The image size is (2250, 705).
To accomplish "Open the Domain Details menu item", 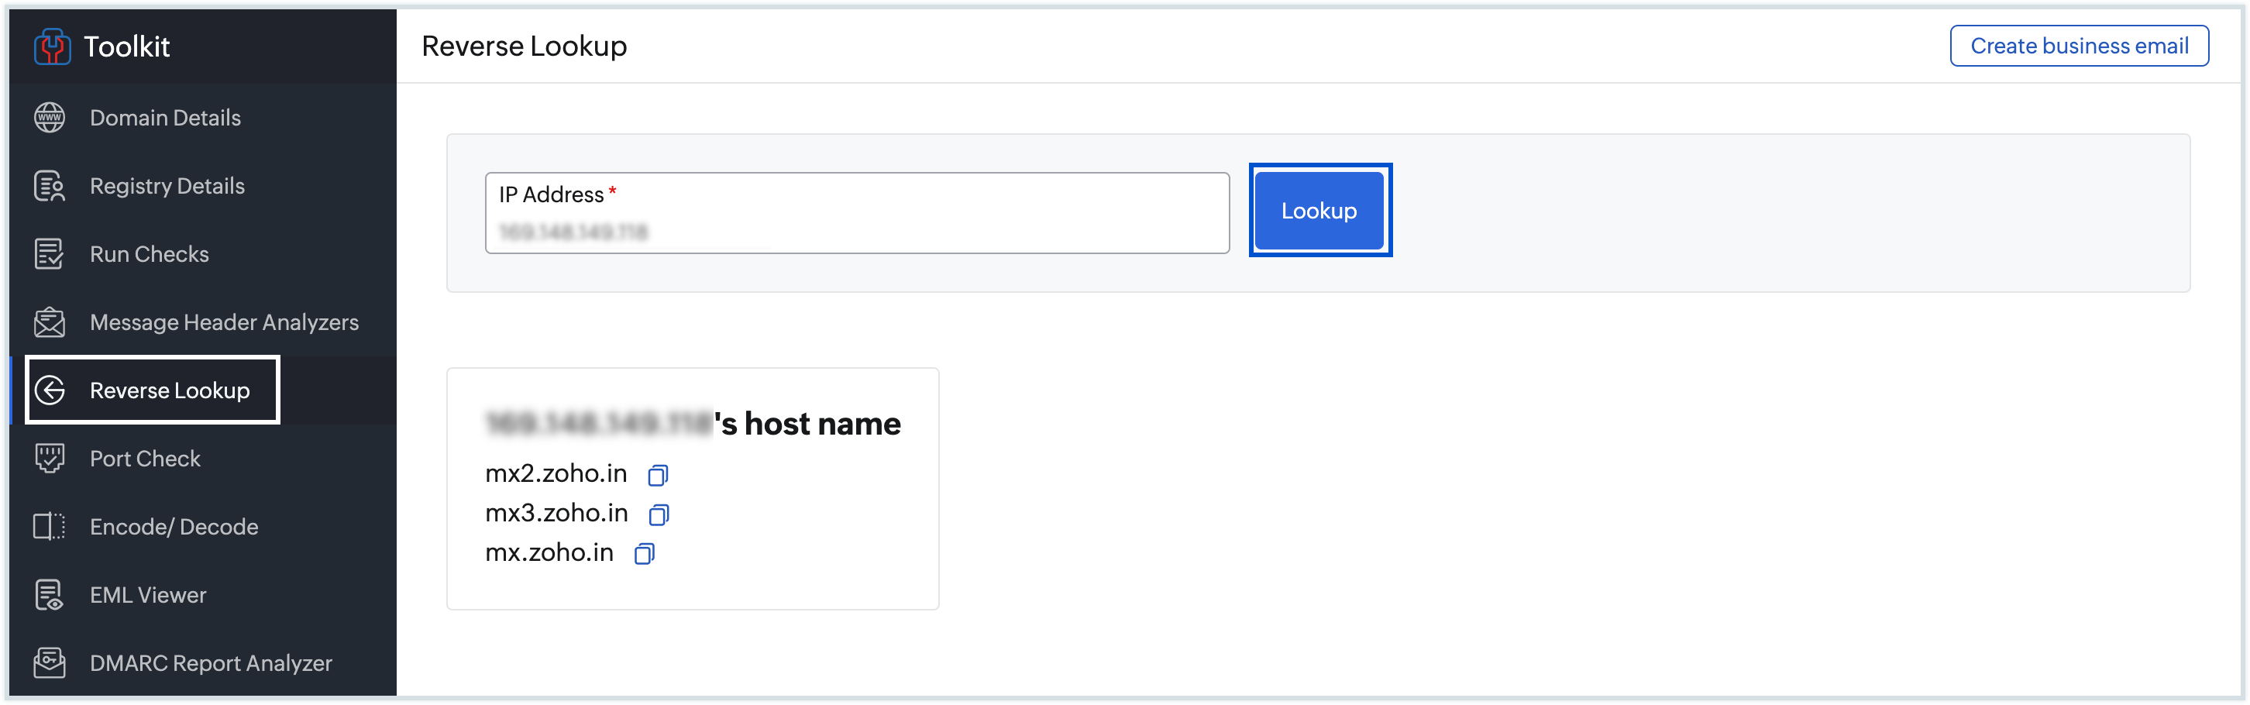I will click(165, 118).
